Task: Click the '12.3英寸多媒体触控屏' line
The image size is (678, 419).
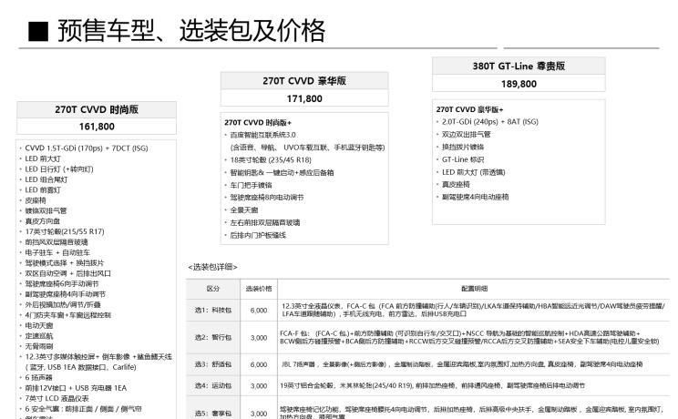Action: pos(98,357)
